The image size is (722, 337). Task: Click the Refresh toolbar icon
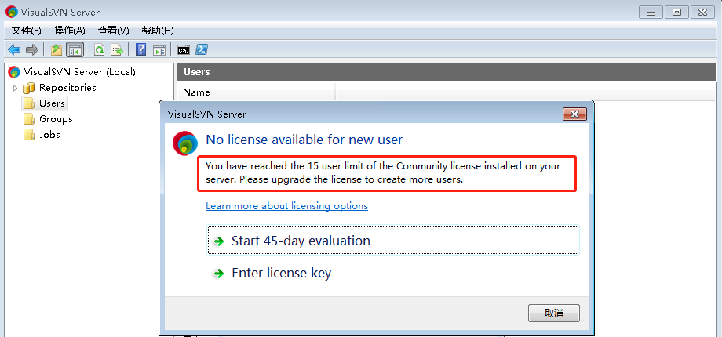(x=100, y=49)
